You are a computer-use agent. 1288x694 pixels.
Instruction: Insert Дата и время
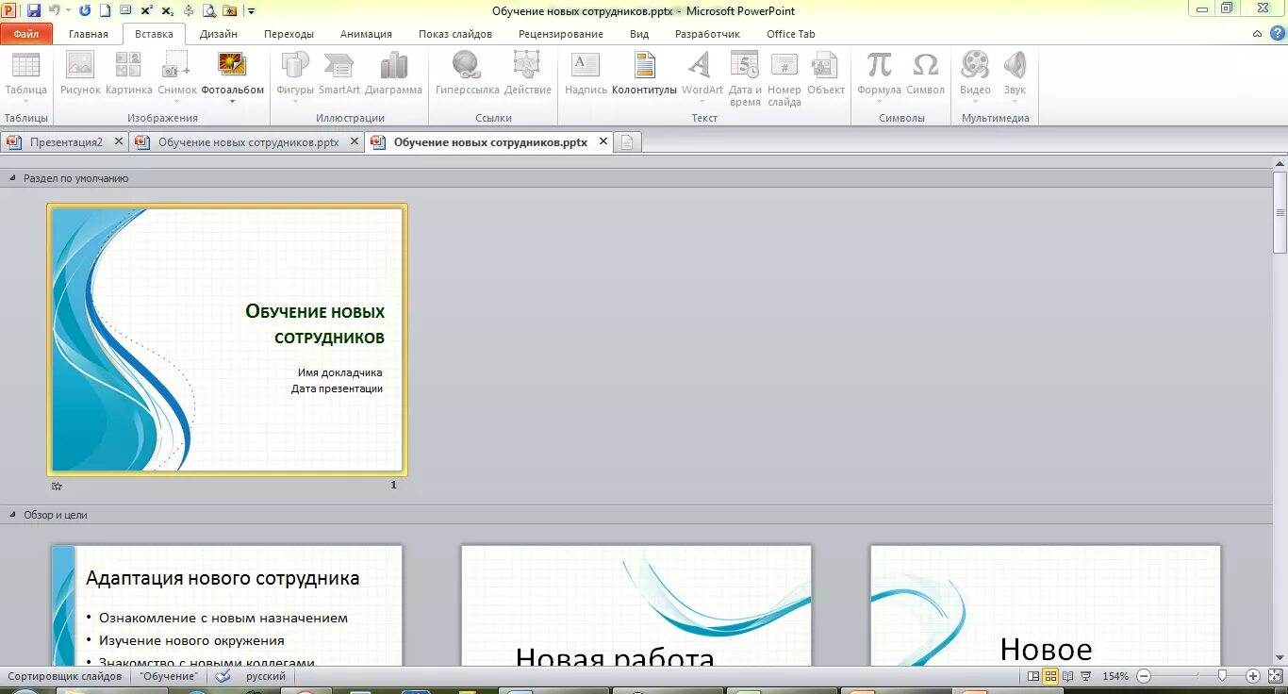(745, 78)
